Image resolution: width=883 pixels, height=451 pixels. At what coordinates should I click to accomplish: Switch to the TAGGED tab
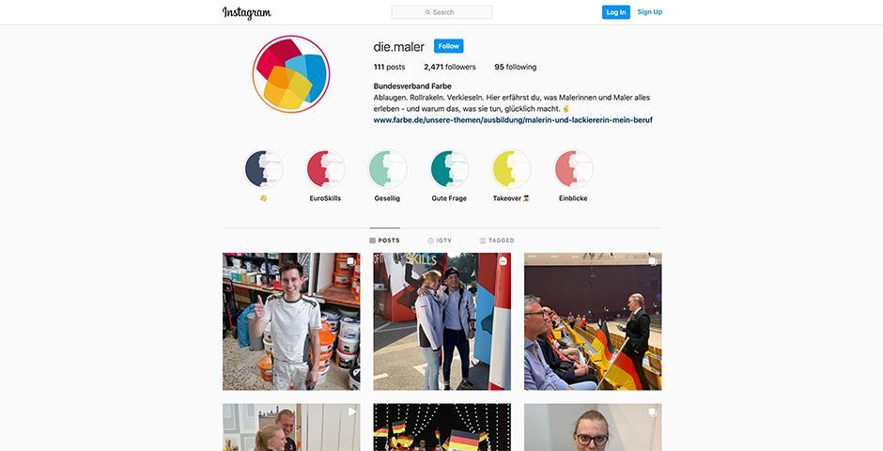(497, 241)
